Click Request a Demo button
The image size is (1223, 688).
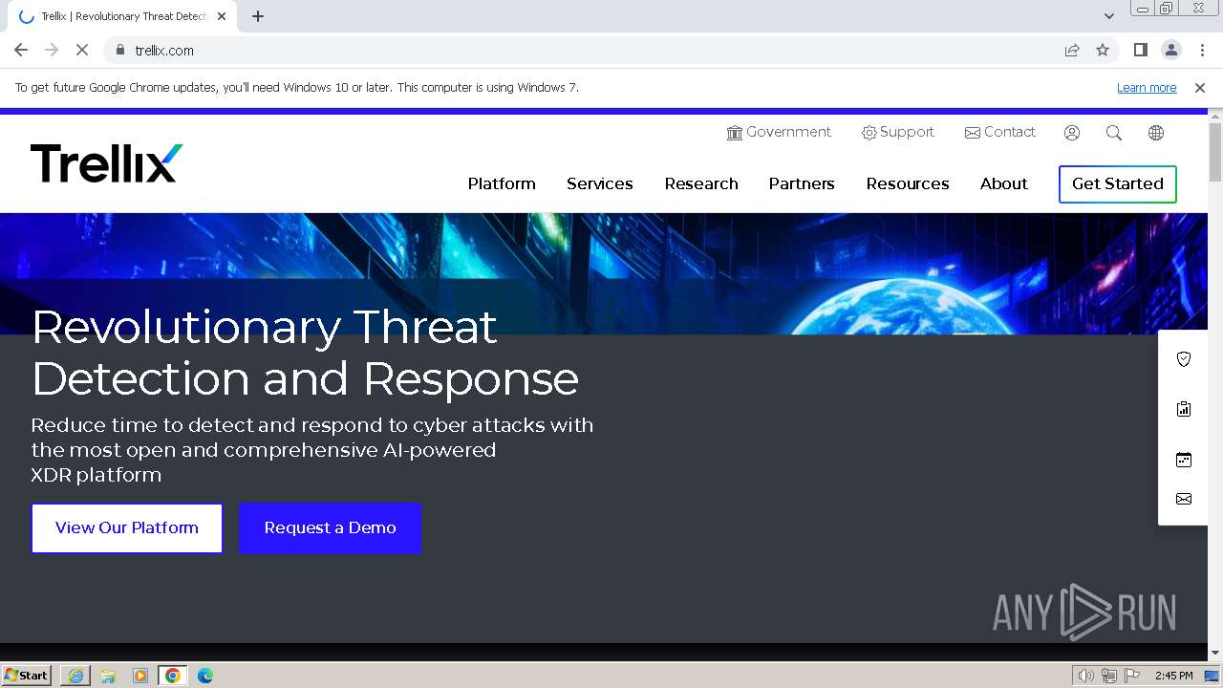(x=330, y=528)
